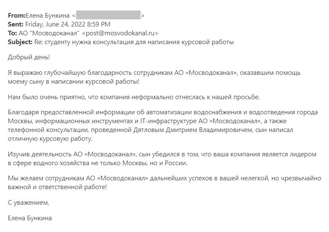
Task: Click the signature Елена Бункина at bottom
Action: [30, 218]
